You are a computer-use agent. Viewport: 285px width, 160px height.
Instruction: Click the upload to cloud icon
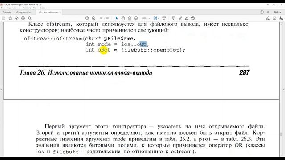coord(17,18)
